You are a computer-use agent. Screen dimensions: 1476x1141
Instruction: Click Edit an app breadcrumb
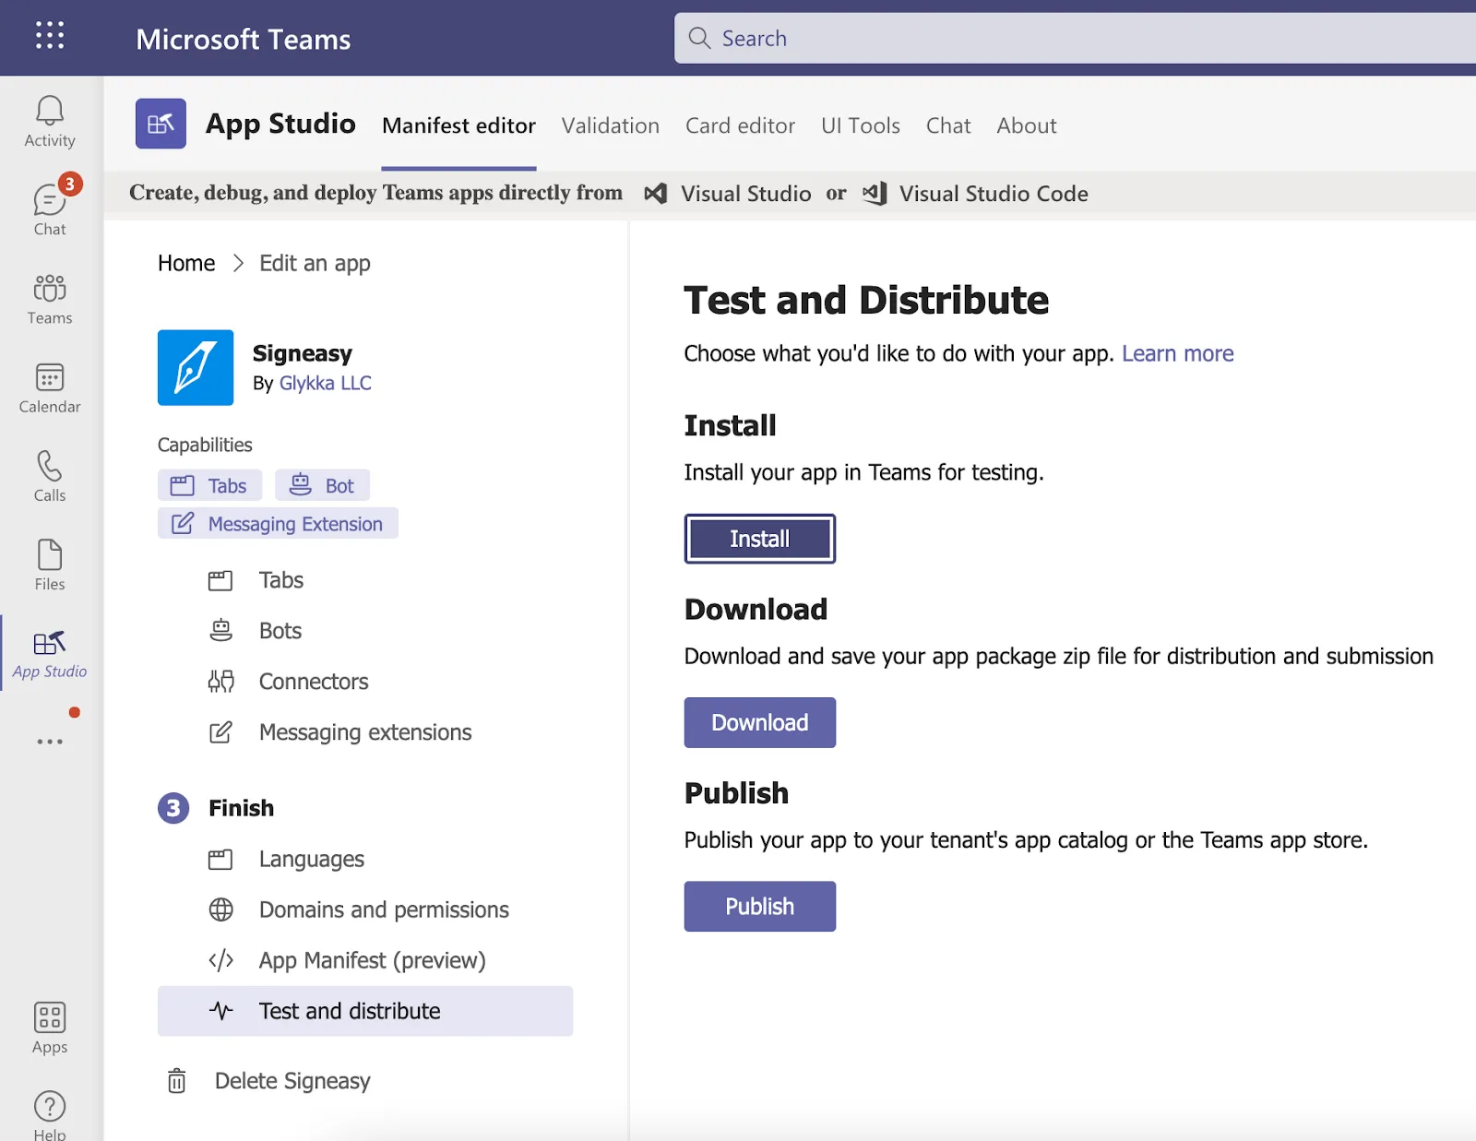click(x=315, y=263)
